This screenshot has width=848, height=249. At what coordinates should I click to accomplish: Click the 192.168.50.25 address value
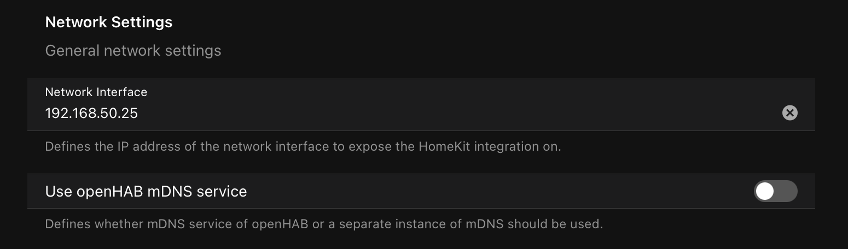[x=91, y=113]
